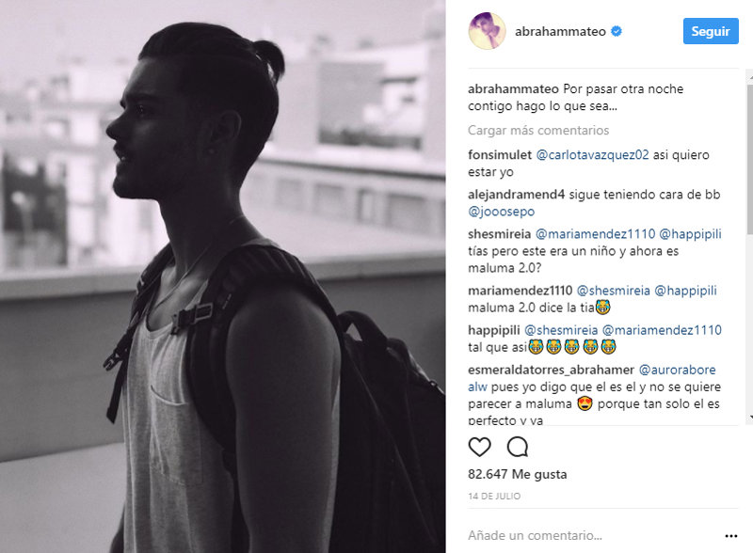Expand Cargar más comentarios
Screen dimensions: 753x553
(538, 131)
